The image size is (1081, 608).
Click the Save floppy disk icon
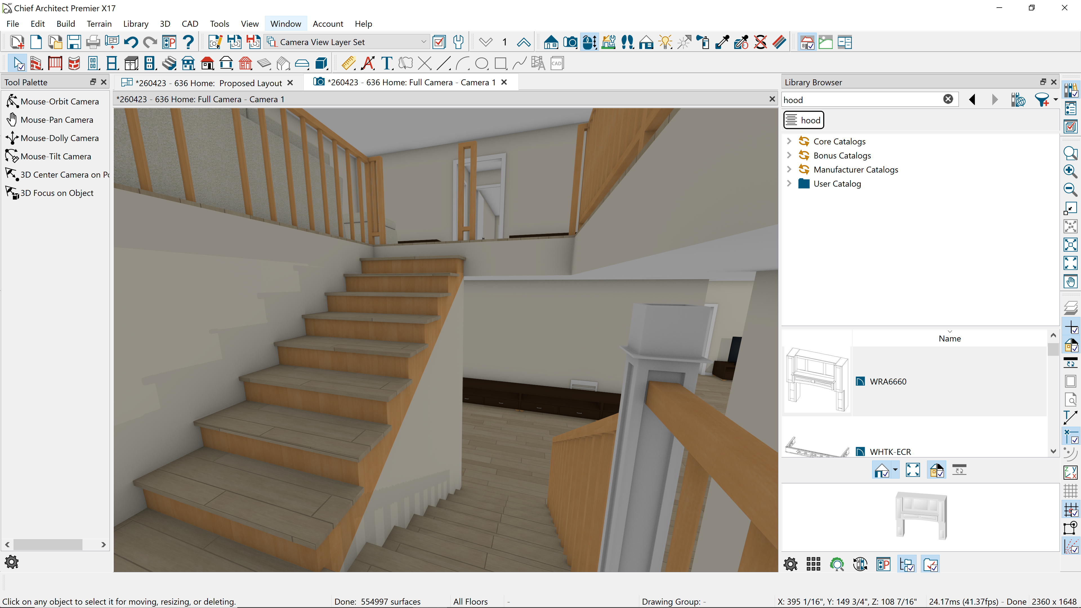pyautogui.click(x=74, y=42)
